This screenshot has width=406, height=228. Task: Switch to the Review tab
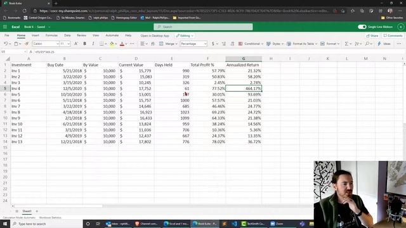(x=81, y=35)
